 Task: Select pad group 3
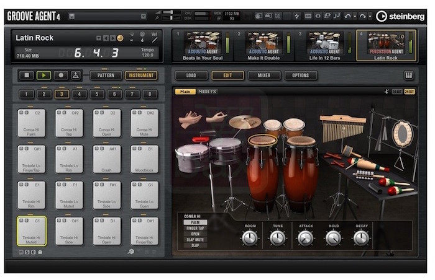pyautogui.click(x=62, y=94)
